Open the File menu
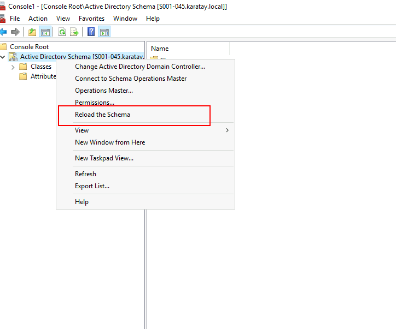Viewport: 396px width, 329px height. point(15,19)
